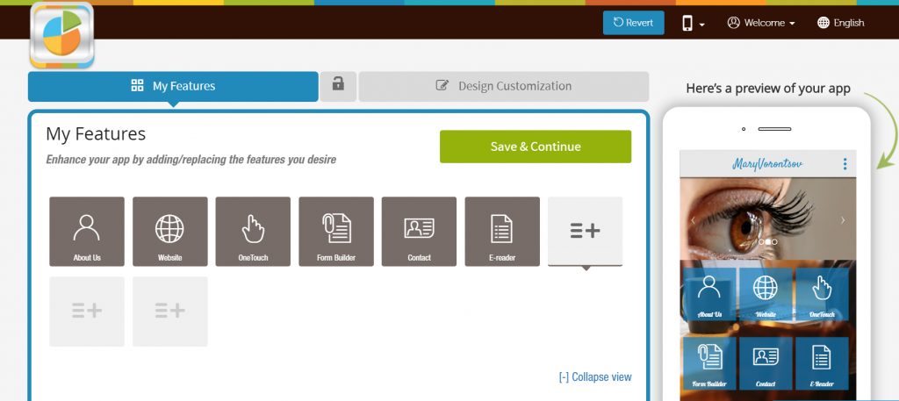Viewport: 899px width, 401px height.
Task: Tap E-Reader in the phone preview
Action: 822,362
